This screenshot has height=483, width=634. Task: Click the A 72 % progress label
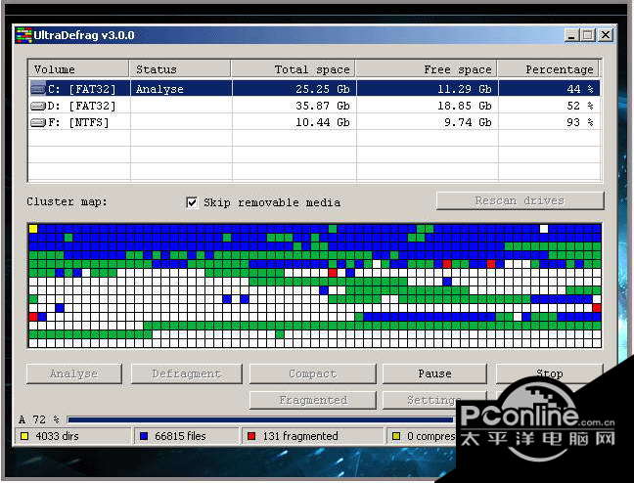39,420
